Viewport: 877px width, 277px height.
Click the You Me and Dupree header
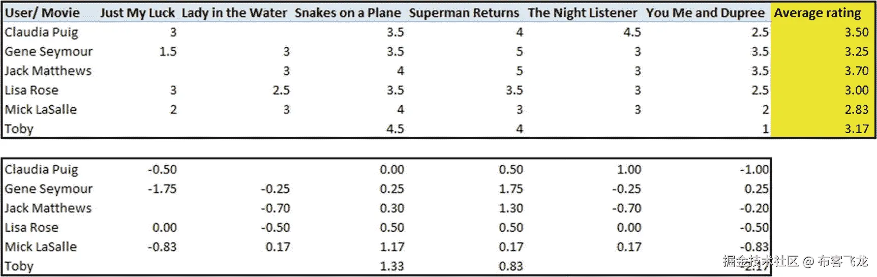click(x=705, y=13)
